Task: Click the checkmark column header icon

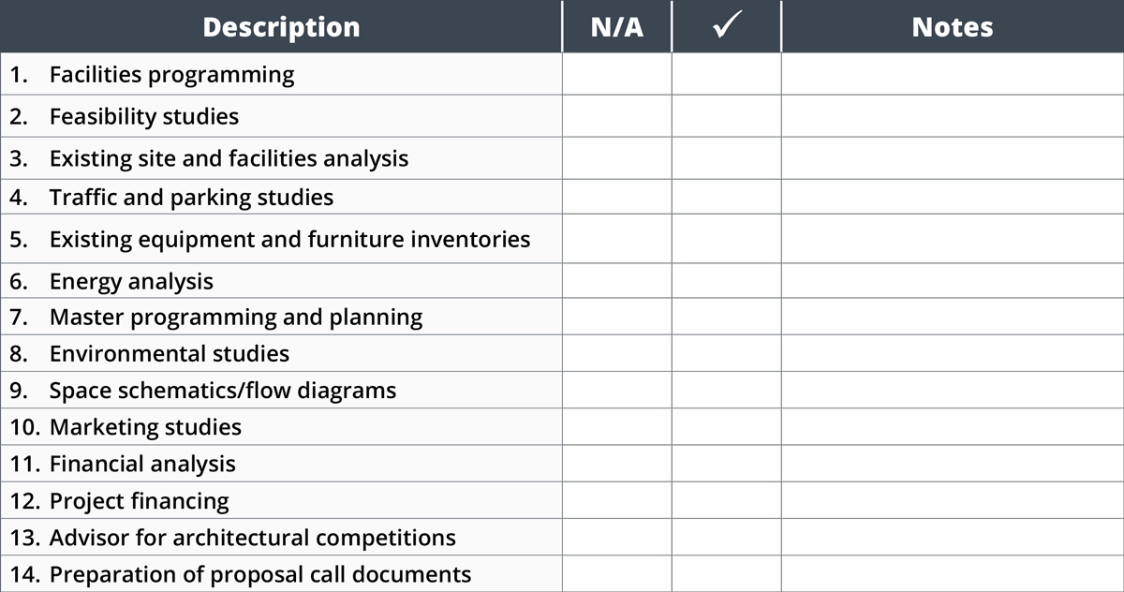Action: [726, 26]
